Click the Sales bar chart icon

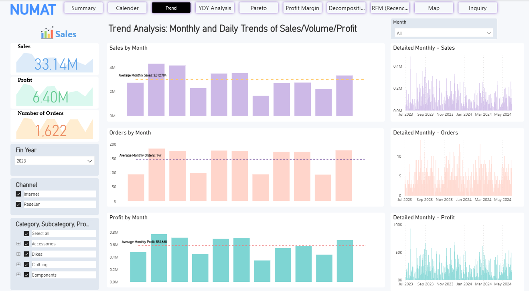tap(47, 34)
